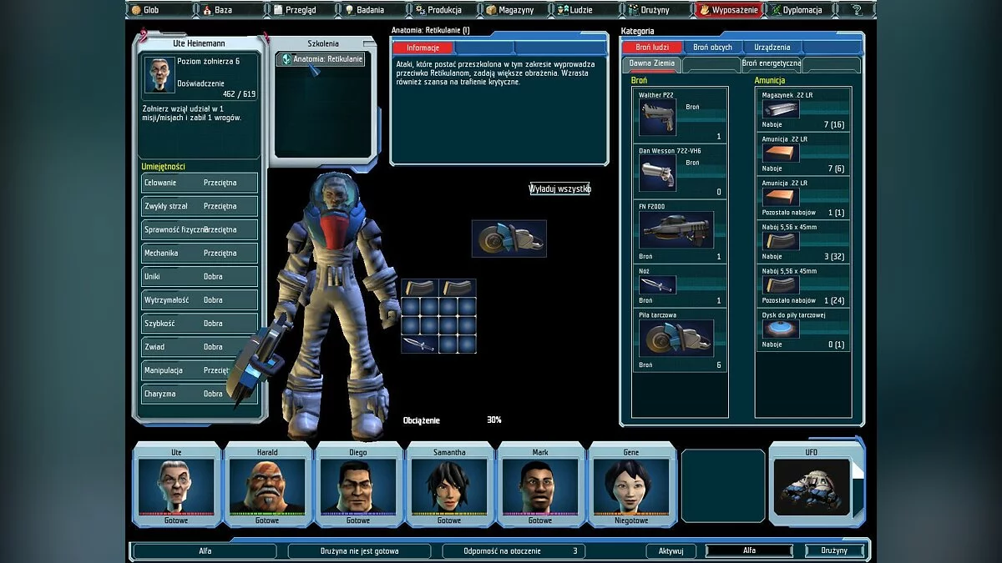Select the Anatomia: Retikulanie training
Image resolution: width=1002 pixels, height=563 pixels.
[x=322, y=59]
